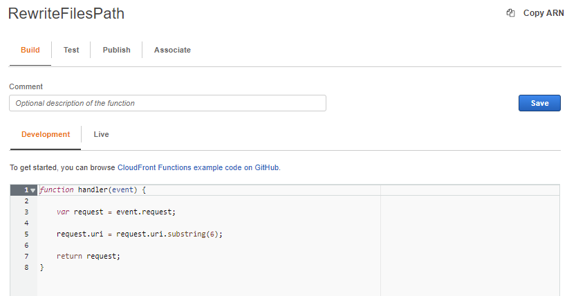Screen dimensions: 576x296
Task: Place cursor on the return request line
Action: pos(89,256)
